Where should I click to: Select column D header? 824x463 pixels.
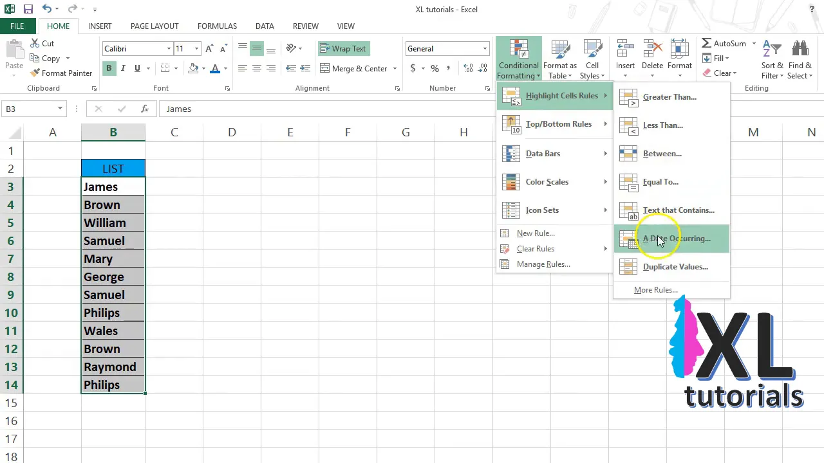point(232,132)
